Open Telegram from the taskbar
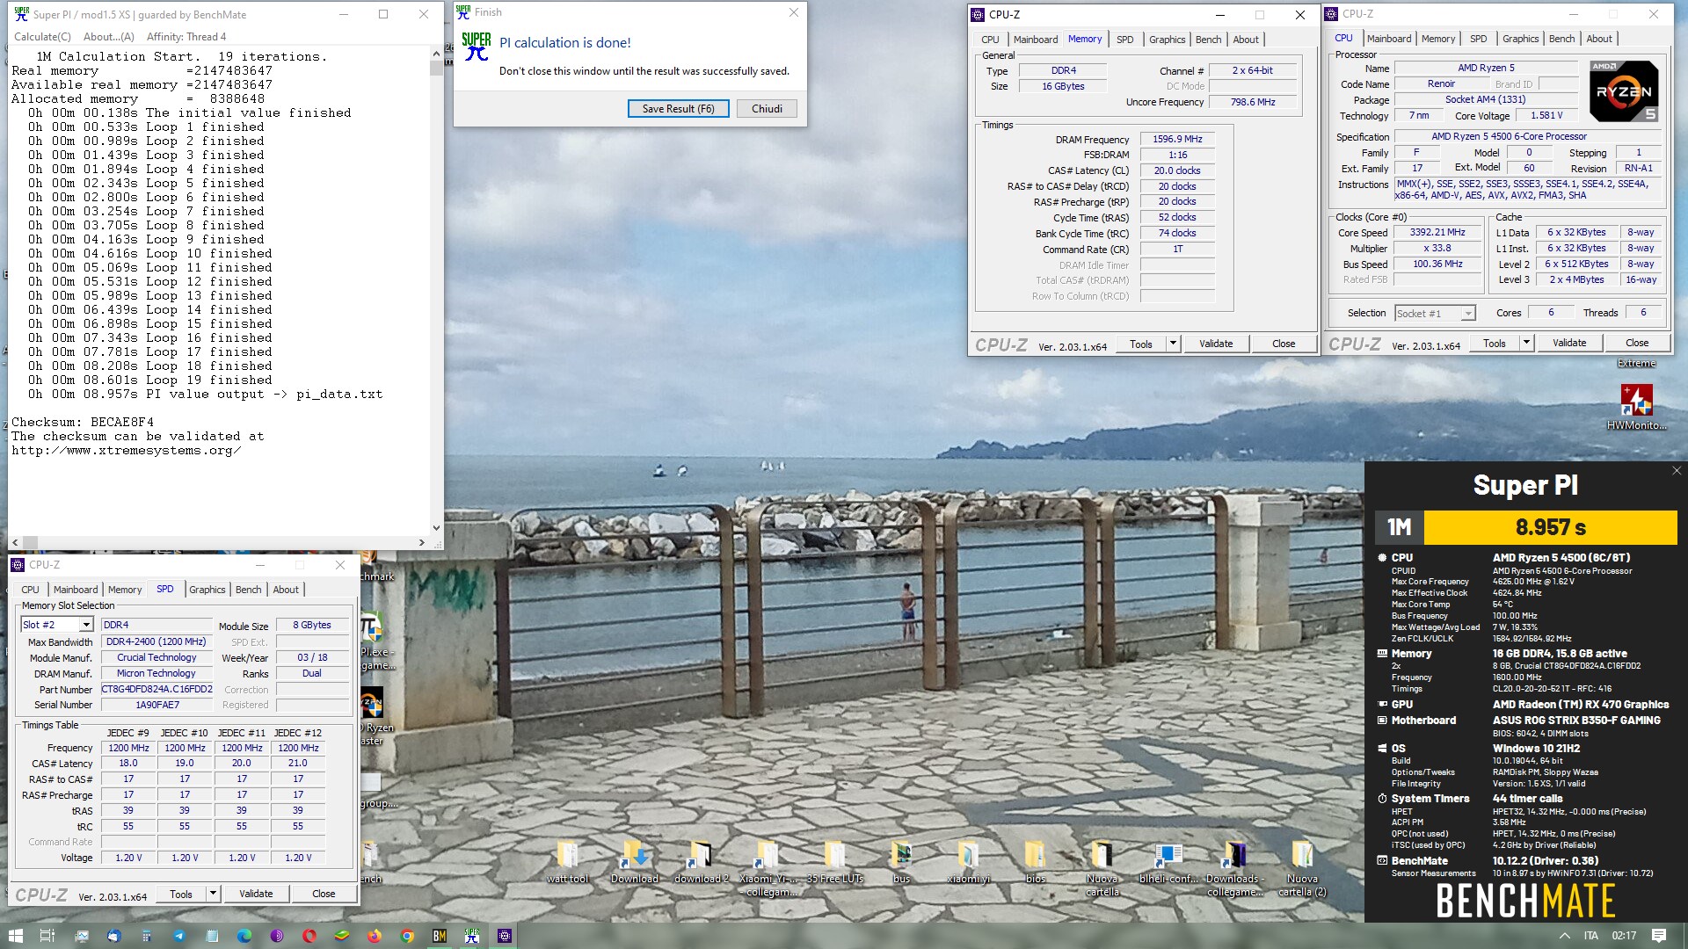The image size is (1688, 949). 178,936
